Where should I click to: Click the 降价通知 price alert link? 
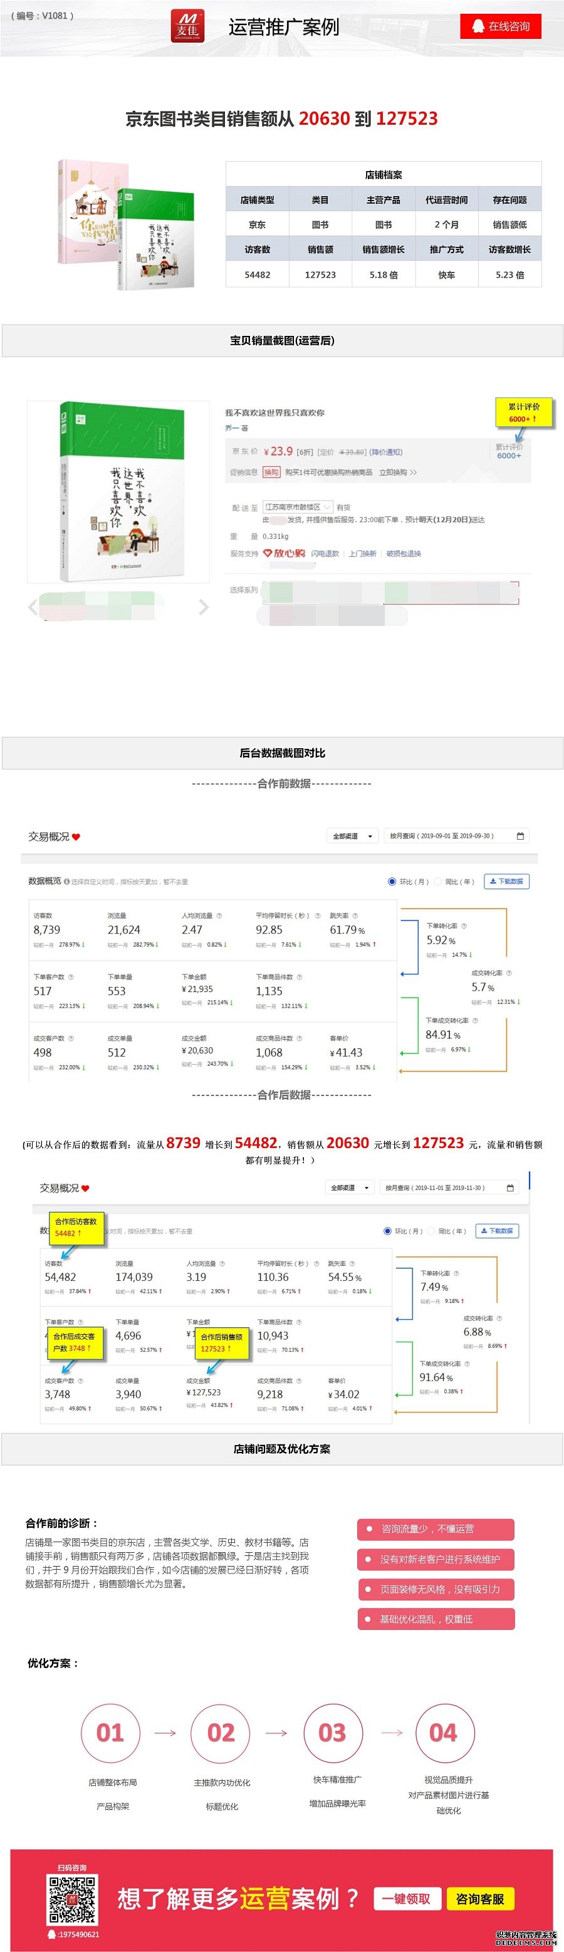pos(386,452)
